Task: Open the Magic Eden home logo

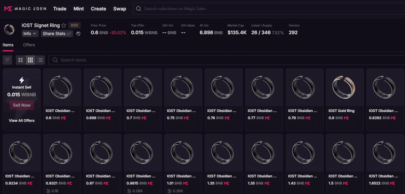Action: pos(25,9)
